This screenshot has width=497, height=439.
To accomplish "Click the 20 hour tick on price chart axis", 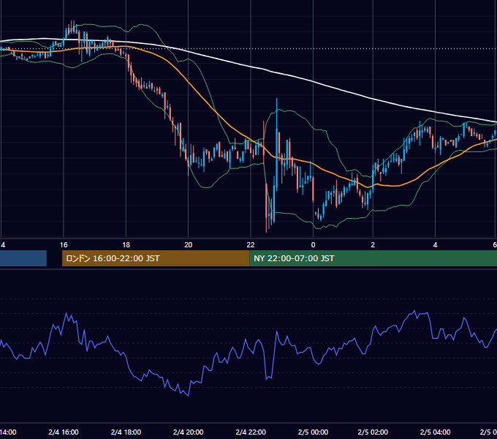I will [189, 245].
